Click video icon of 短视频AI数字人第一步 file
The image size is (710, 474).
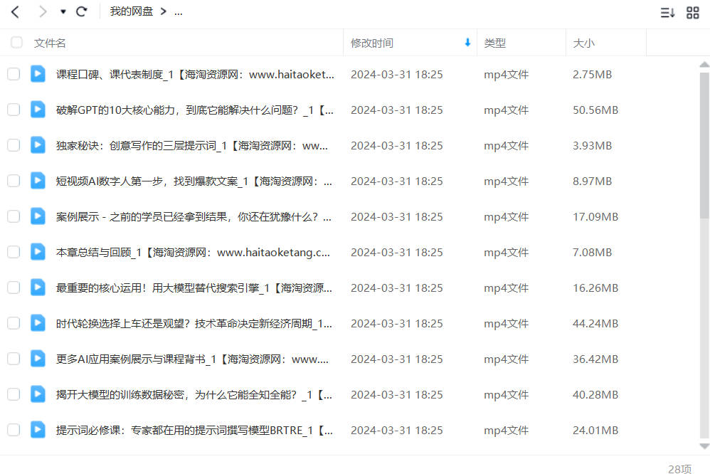click(x=38, y=181)
